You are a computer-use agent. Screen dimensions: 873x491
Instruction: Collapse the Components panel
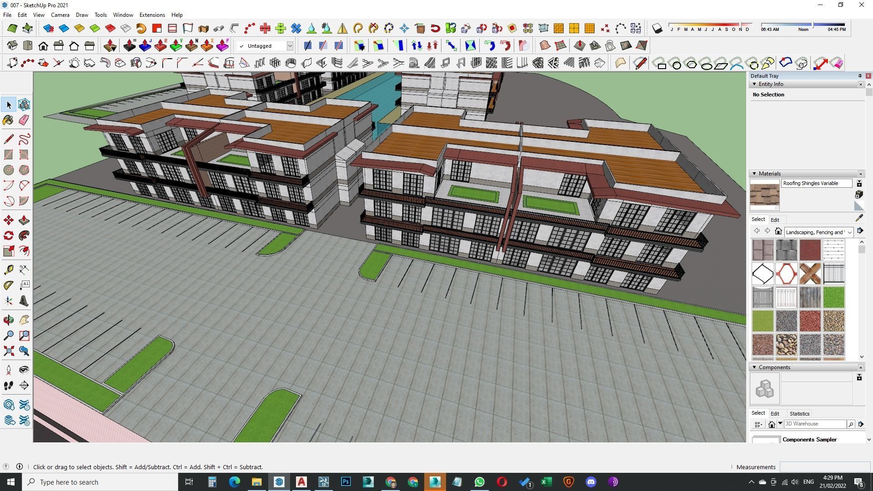pos(754,367)
